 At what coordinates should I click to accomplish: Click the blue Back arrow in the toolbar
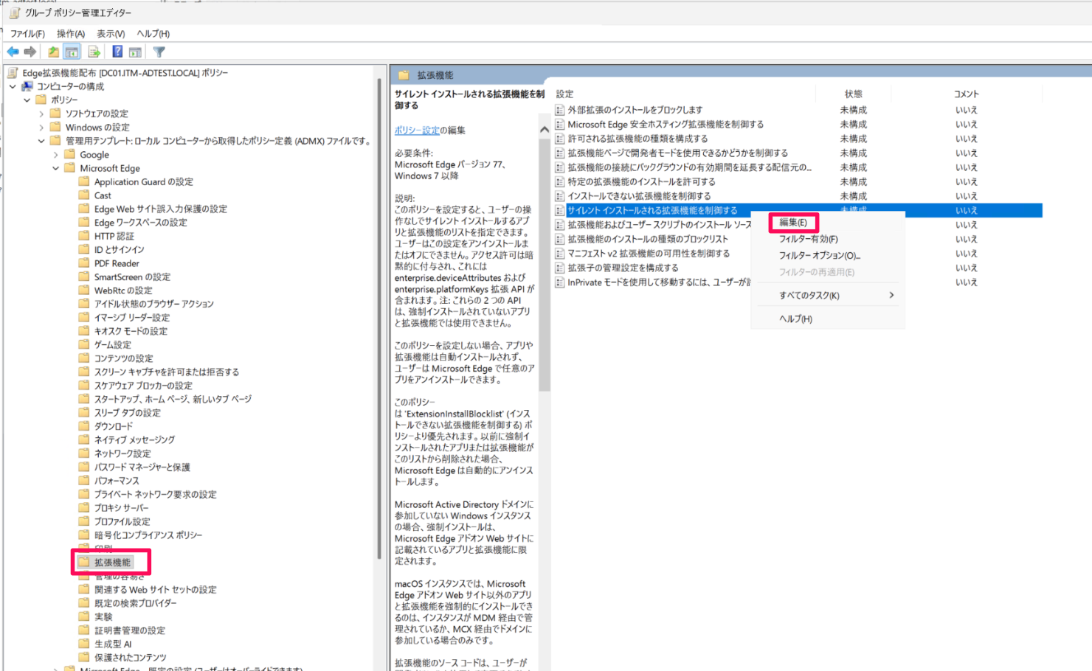[13, 52]
